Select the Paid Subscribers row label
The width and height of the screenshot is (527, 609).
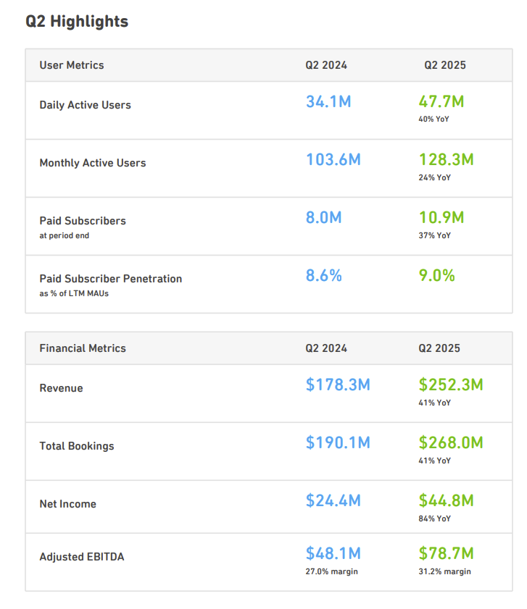click(83, 221)
